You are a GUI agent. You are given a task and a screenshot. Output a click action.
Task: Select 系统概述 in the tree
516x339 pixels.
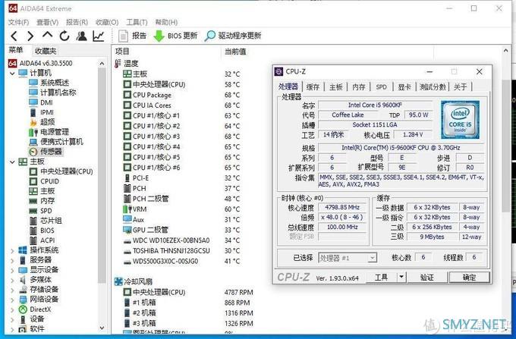[49, 83]
